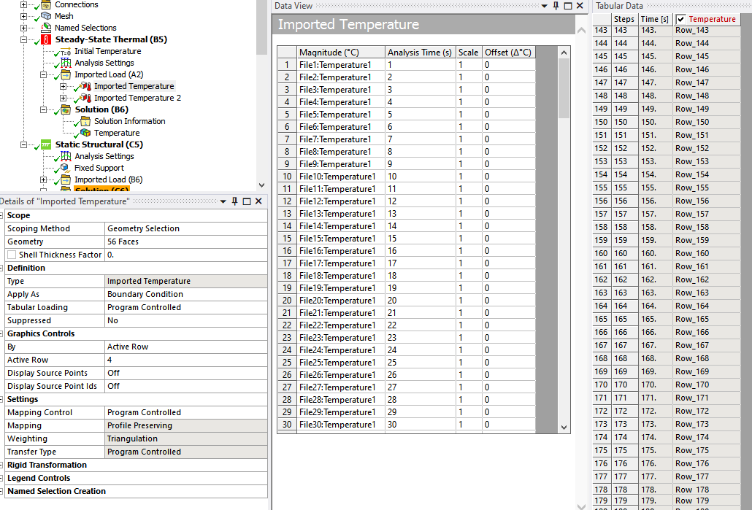This screenshot has height=510, width=752.
Task: Pin the Data View panel
Action: tap(556, 6)
